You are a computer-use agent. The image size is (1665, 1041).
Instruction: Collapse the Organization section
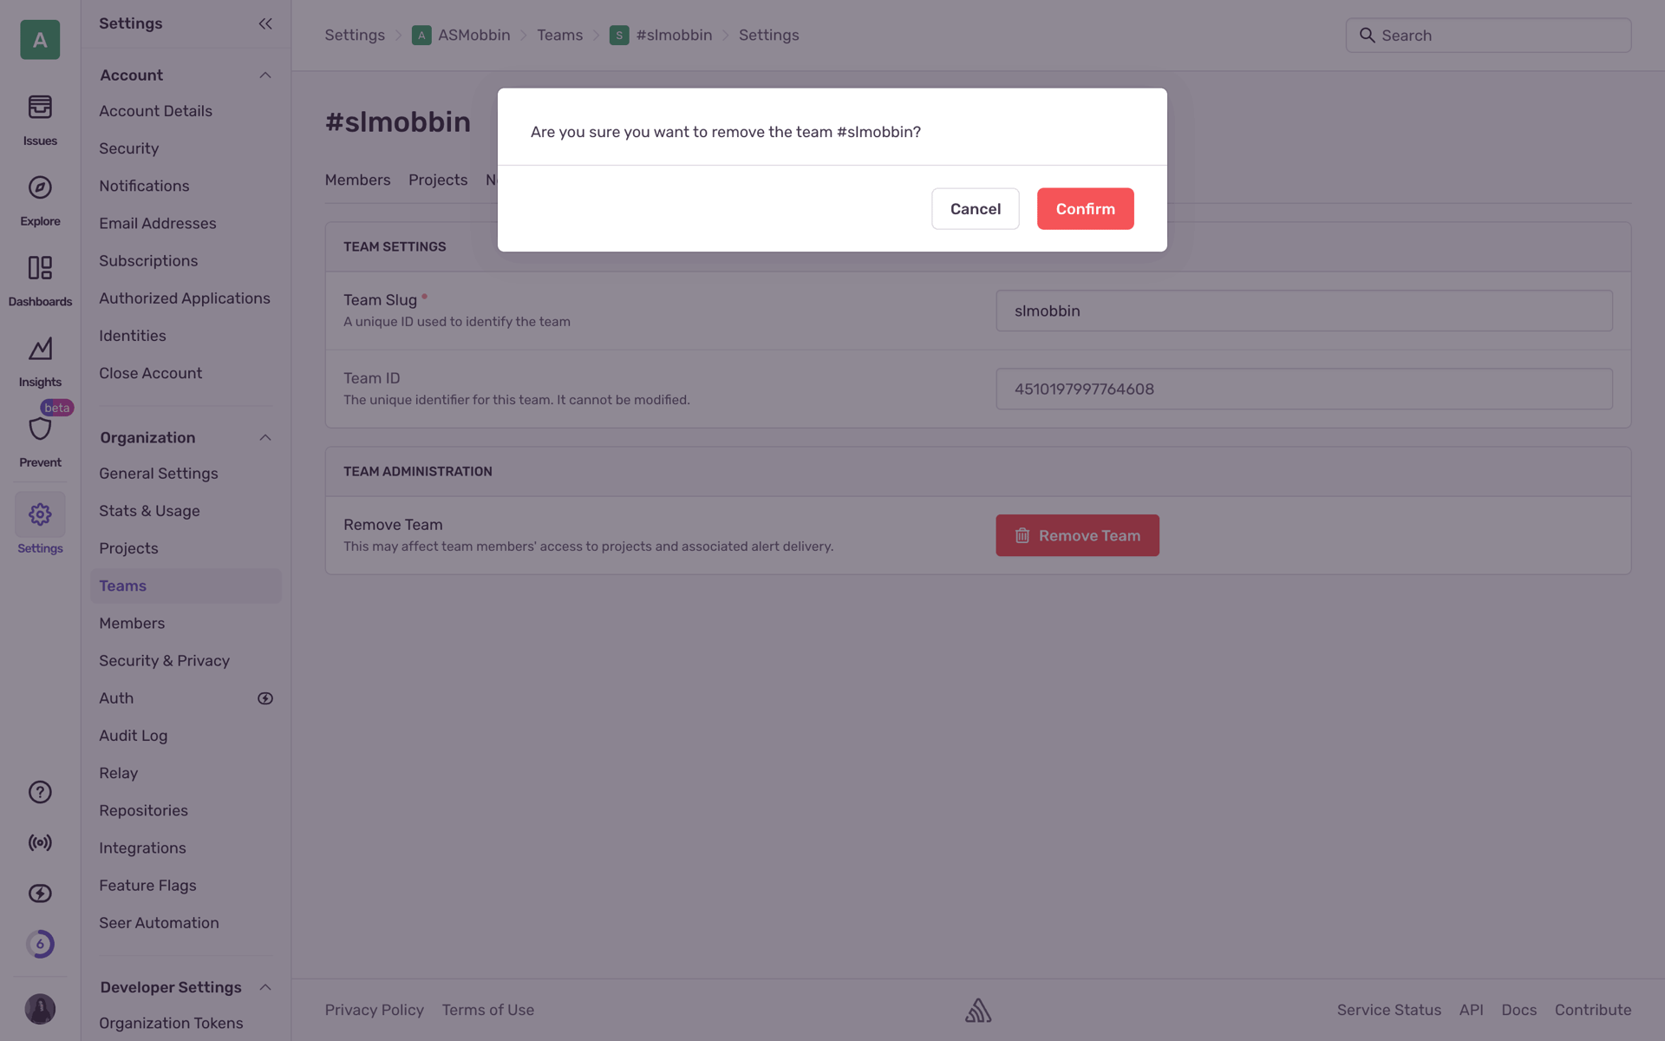click(265, 437)
